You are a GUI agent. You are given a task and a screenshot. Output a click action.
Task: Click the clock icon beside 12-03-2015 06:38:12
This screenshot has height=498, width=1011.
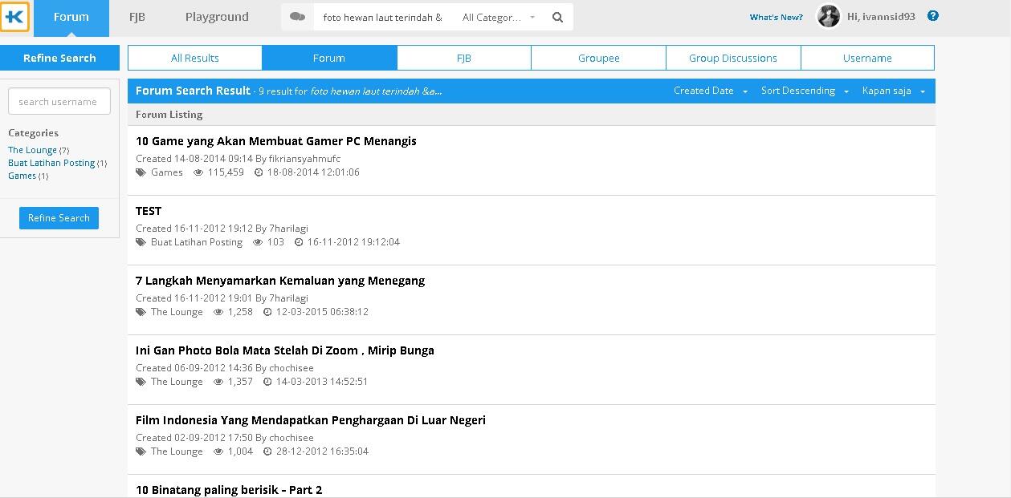[267, 312]
